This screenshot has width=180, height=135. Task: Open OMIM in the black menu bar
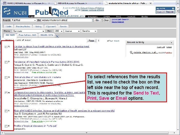point(107,16)
